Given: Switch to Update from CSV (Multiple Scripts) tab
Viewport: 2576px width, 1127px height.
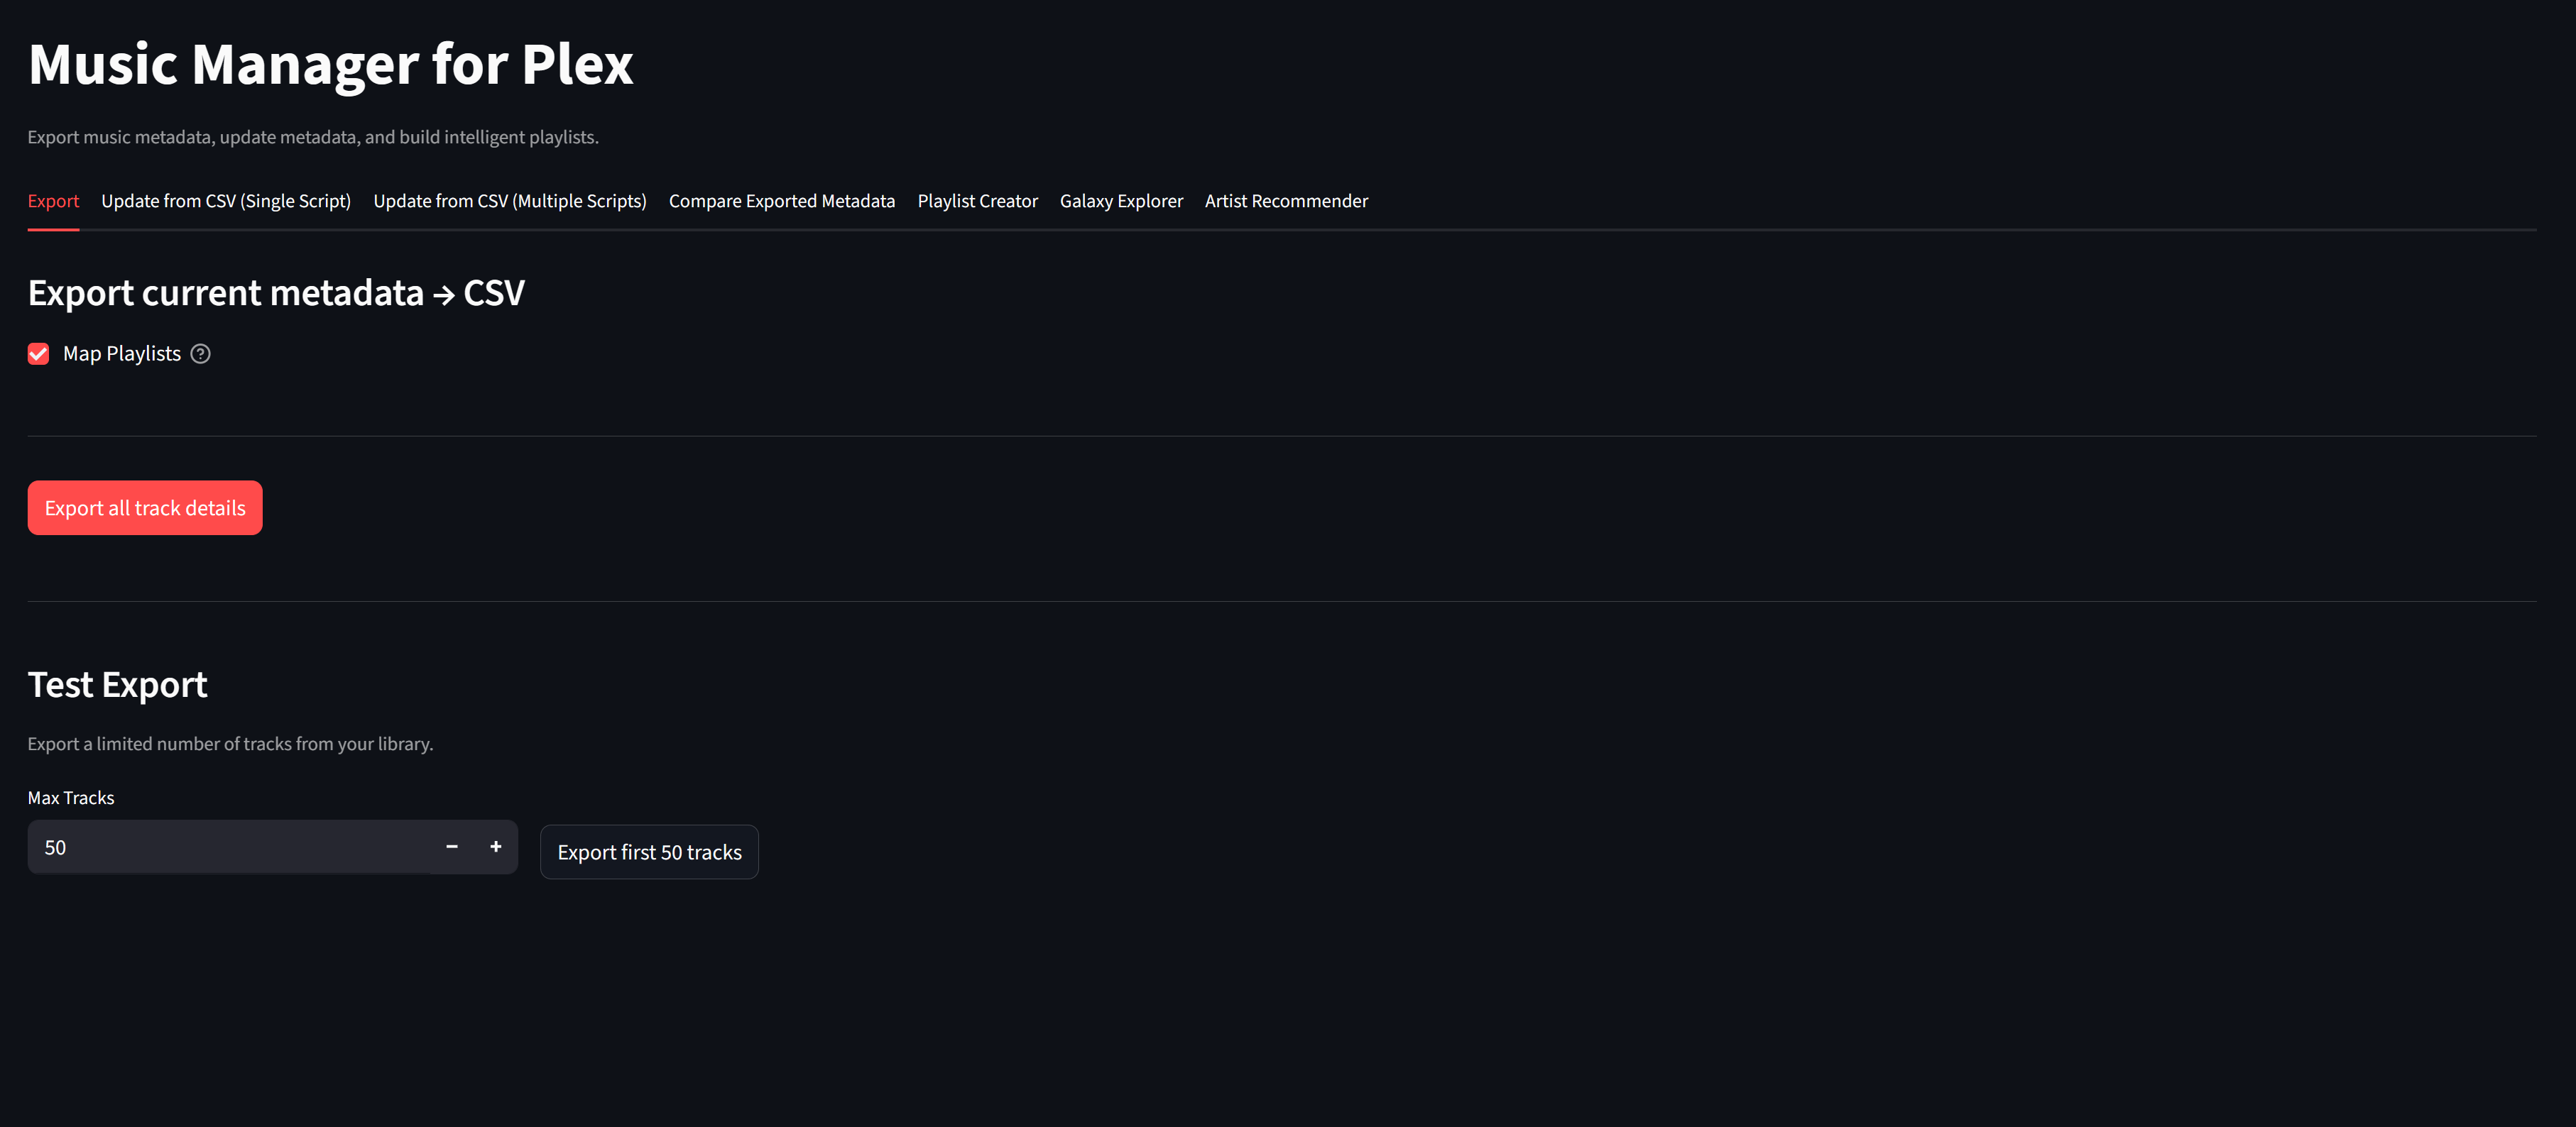Looking at the screenshot, I should point(510,201).
